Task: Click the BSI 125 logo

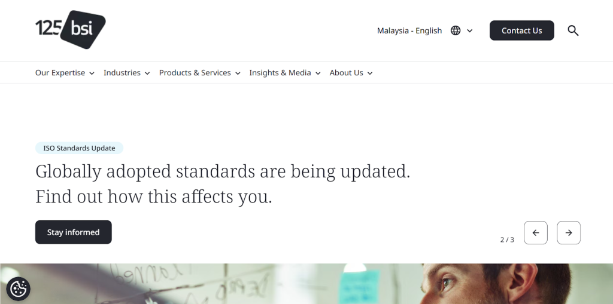Action: pos(70,29)
